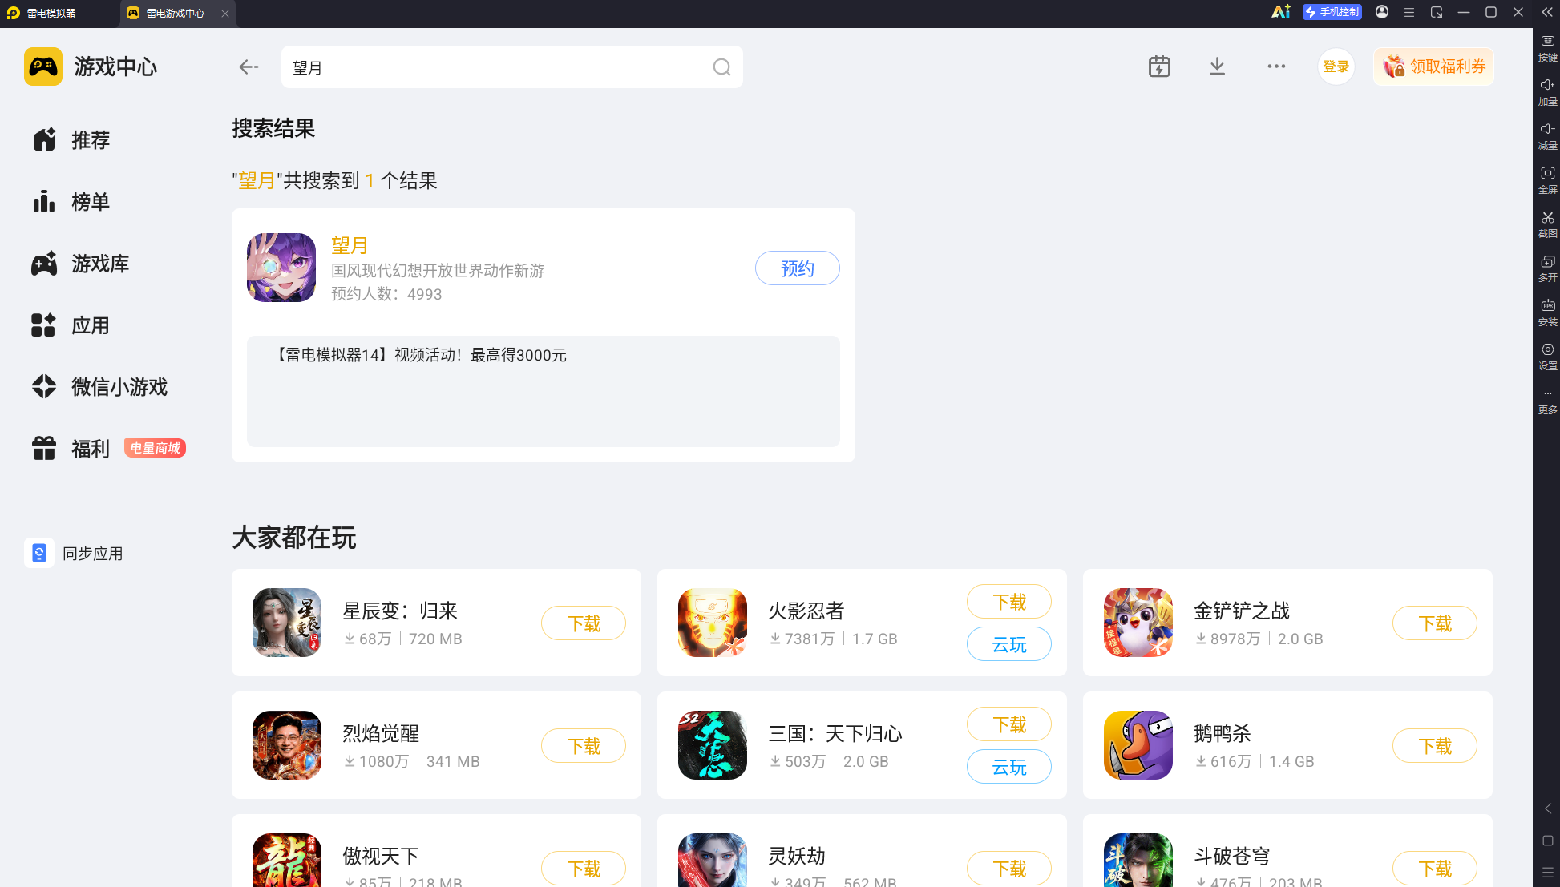1560x887 pixels.
Task: Click the back arrow beside the search box
Action: click(x=249, y=67)
